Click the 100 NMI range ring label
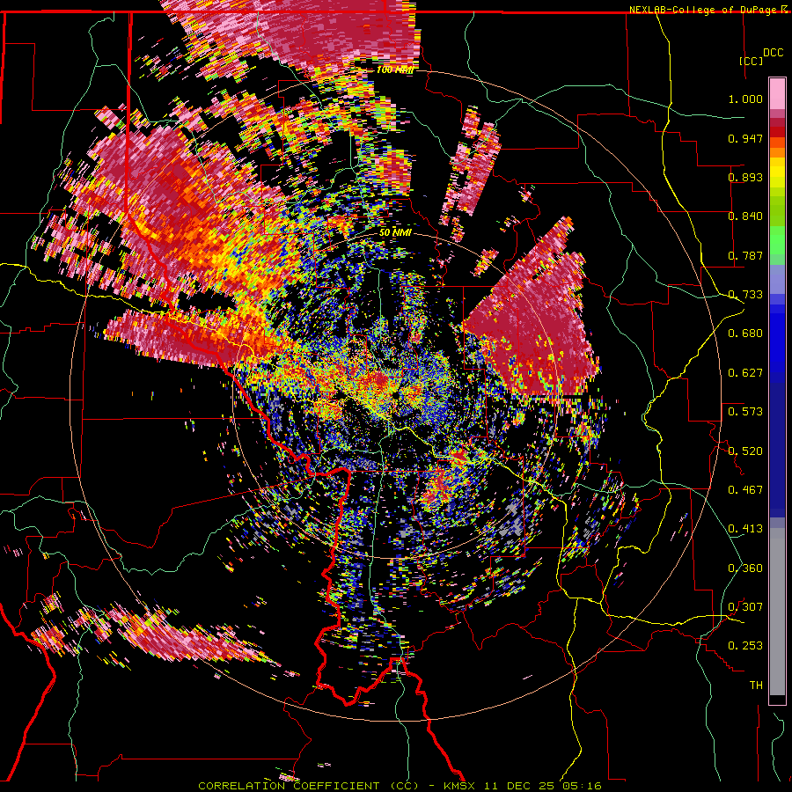Screen dimensions: 792x792 [x=394, y=70]
